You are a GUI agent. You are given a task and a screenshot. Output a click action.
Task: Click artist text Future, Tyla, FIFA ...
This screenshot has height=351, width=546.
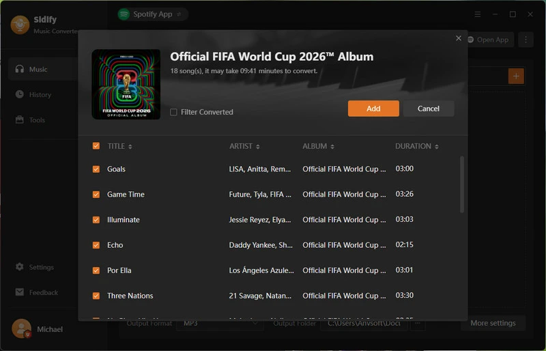(260, 194)
